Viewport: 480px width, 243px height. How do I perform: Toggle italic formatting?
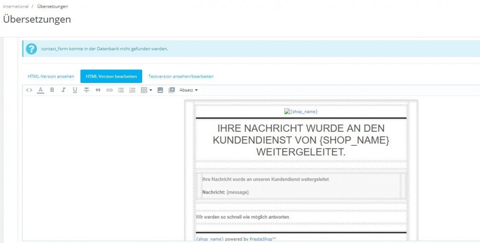pos(63,90)
